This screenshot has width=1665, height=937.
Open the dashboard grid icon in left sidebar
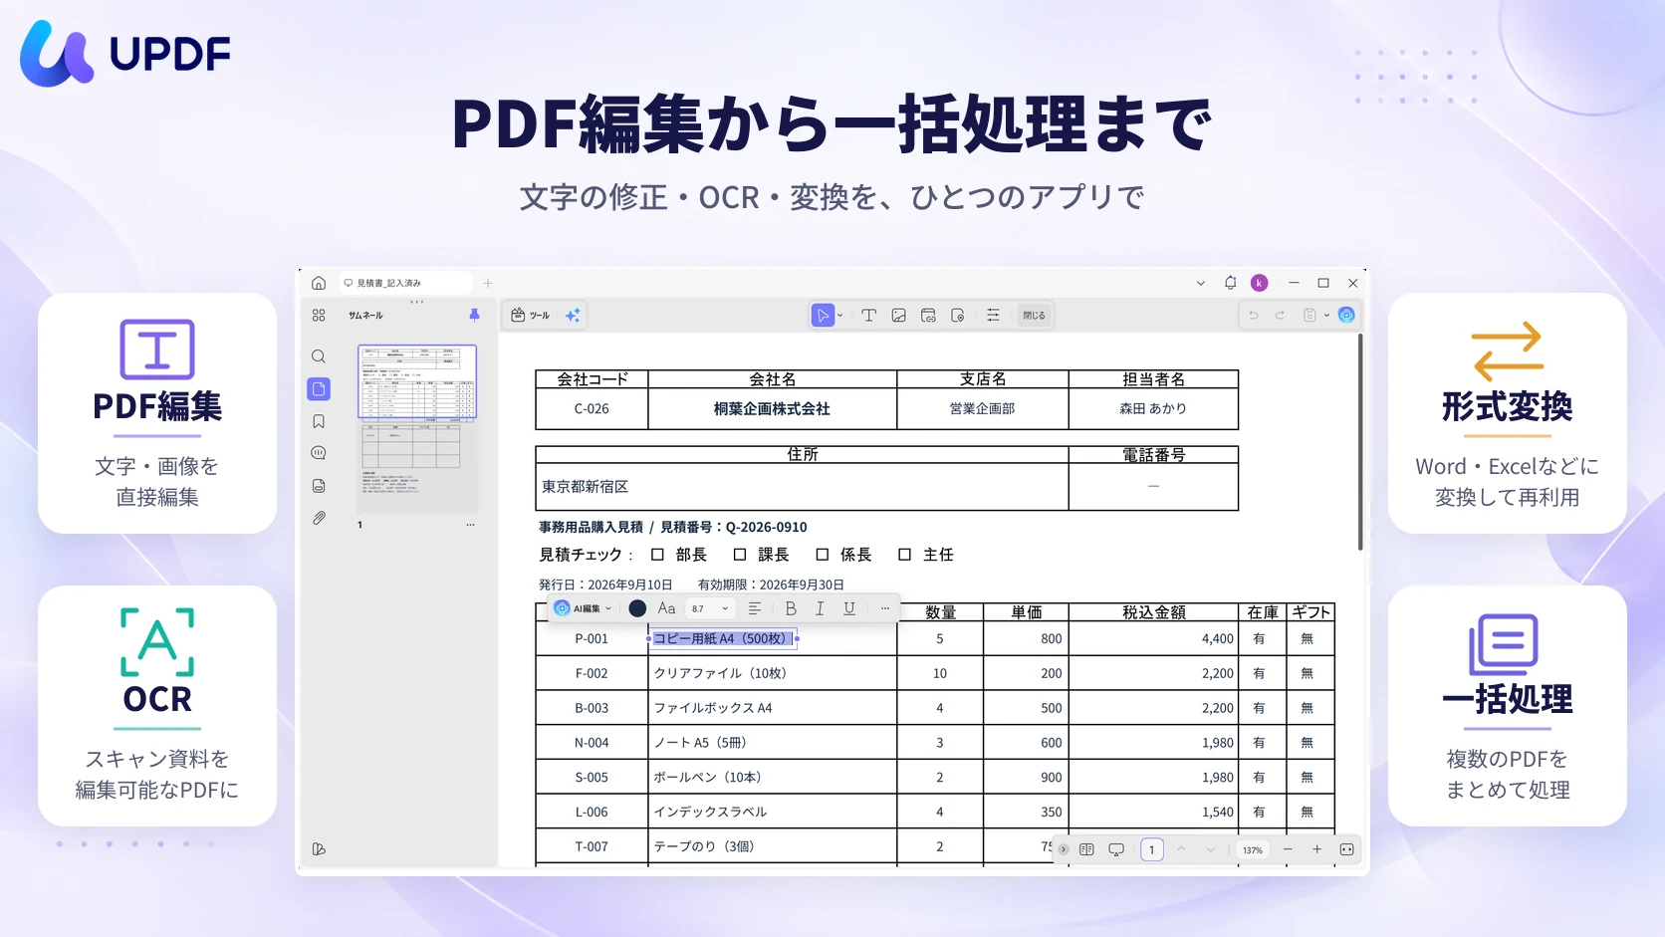tap(319, 315)
